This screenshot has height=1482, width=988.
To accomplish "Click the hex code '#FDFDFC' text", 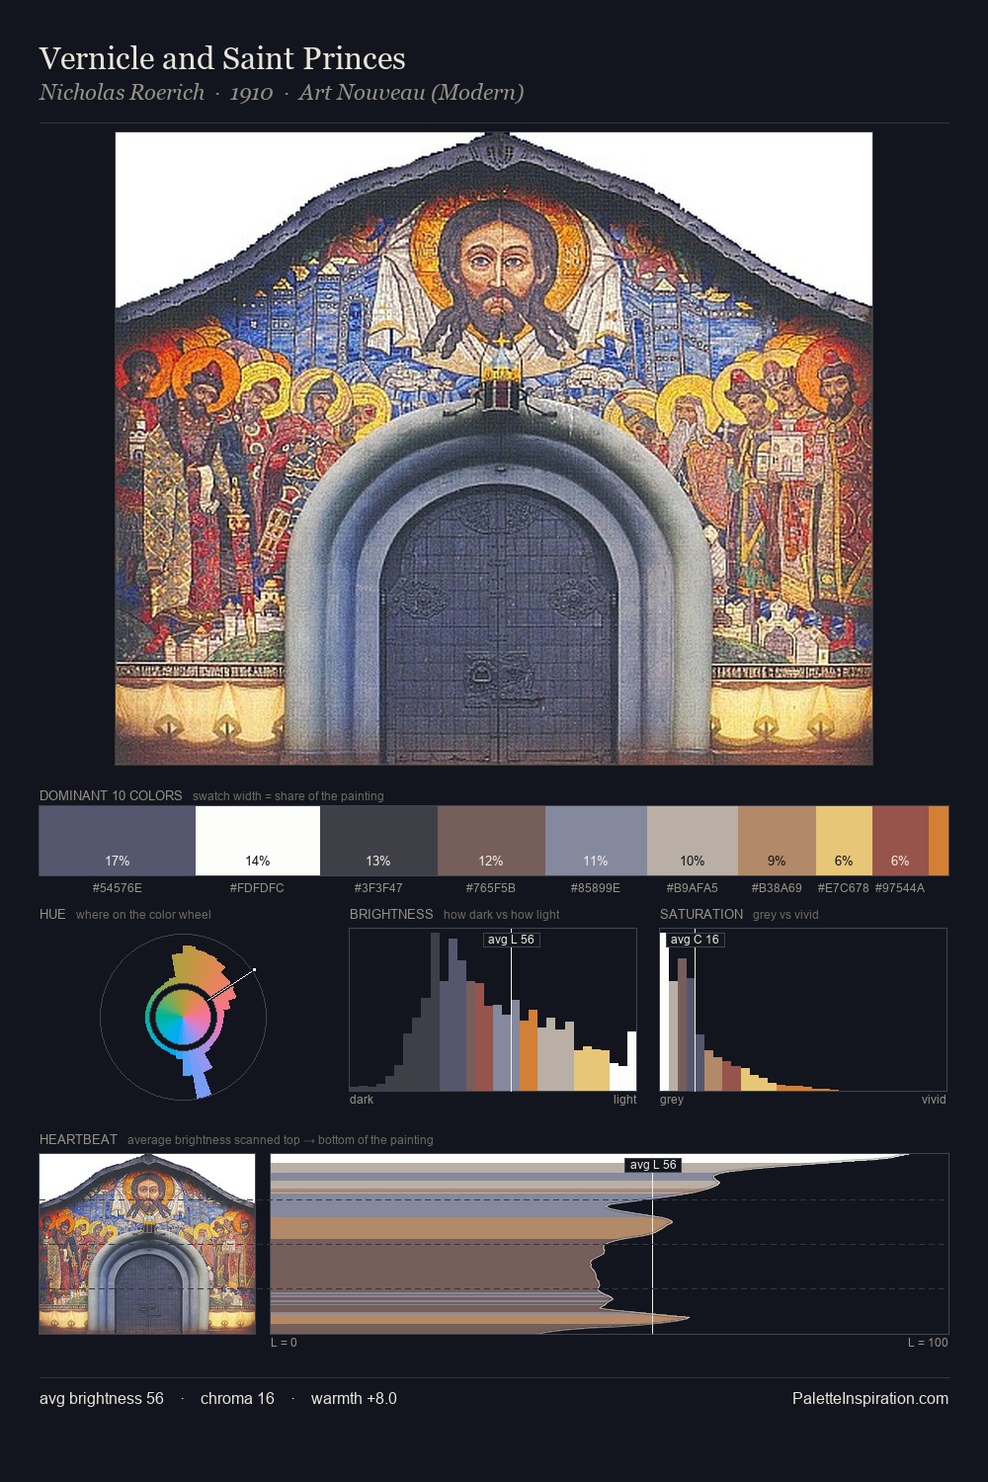I will pos(257,888).
